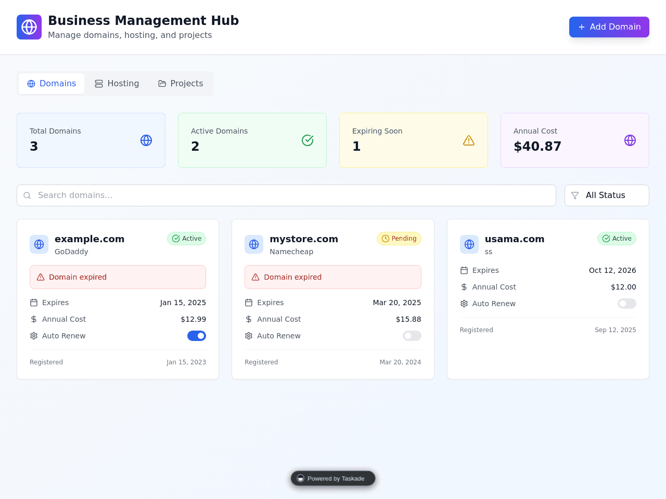Screen dimensions: 666x499
Task: Click the globe icon on example.com card
Action: [x=39, y=244]
